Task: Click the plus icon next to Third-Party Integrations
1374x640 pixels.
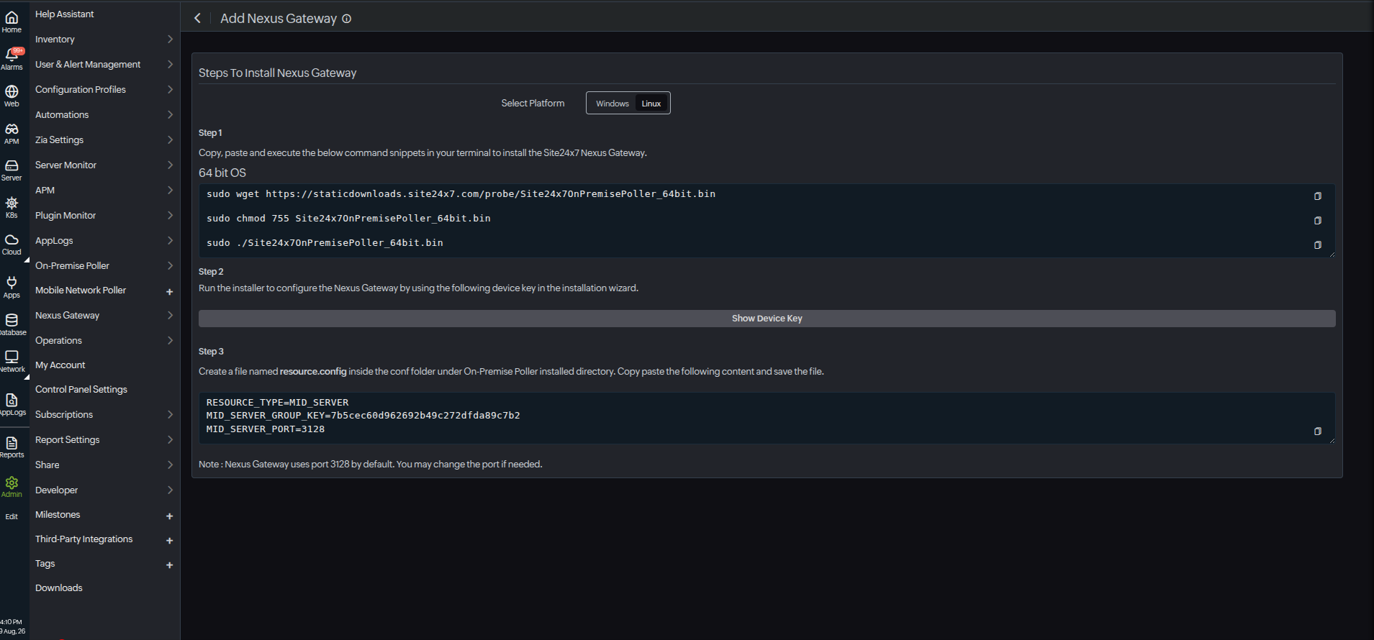Action: tap(170, 540)
